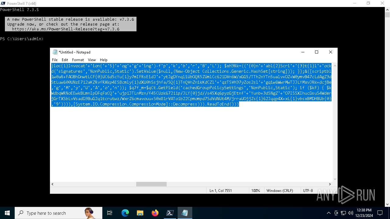Open the Format menu in Notepad
Viewport: 390px width, 219px height.
coord(78,60)
